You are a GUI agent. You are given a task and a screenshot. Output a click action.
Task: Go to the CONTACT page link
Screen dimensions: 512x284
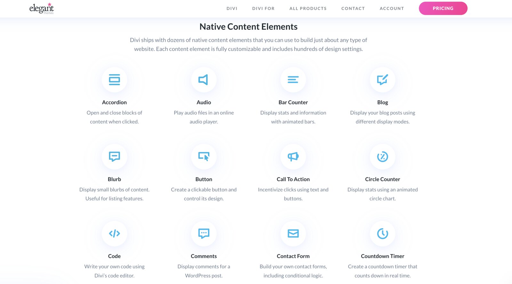pos(353,8)
